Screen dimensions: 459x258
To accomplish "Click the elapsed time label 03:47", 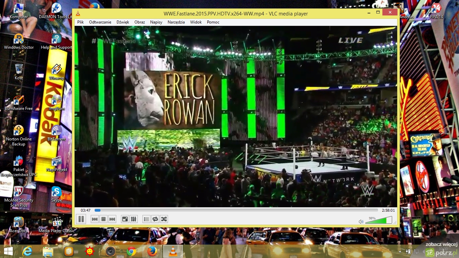I will (86, 210).
